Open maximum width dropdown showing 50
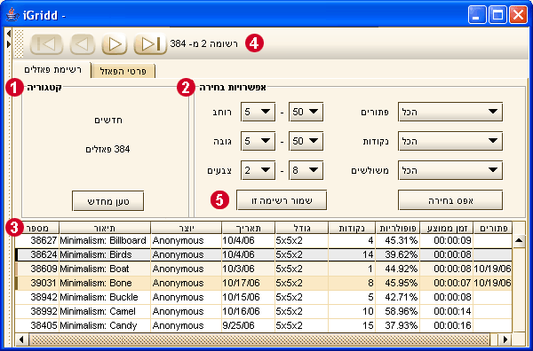The height and width of the screenshot is (351, 533). tap(306, 112)
